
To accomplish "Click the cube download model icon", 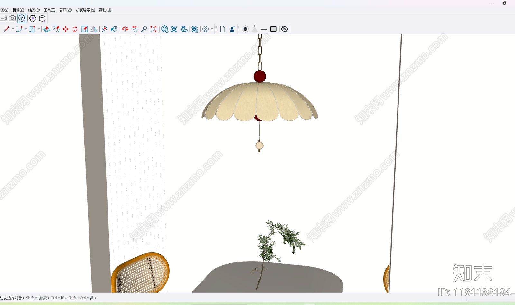I will [42, 18].
